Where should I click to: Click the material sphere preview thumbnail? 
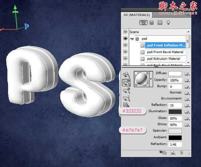142,79
